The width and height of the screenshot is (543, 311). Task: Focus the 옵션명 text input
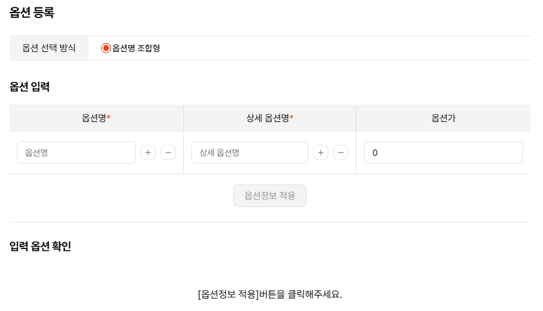[76, 153]
